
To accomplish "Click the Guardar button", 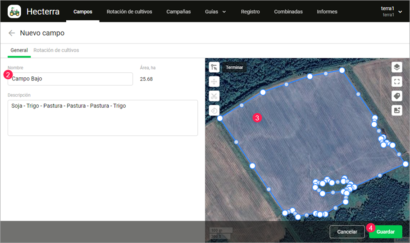I will (x=385, y=231).
